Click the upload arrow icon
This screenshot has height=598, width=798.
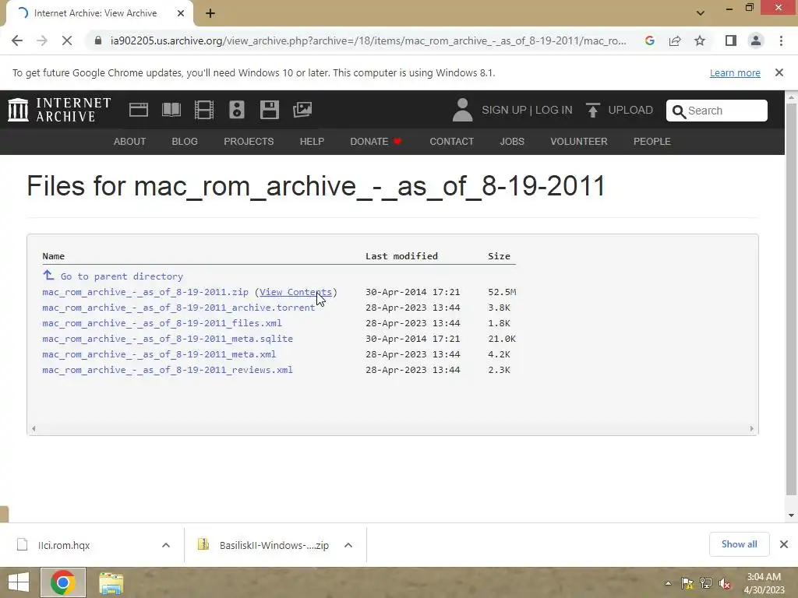point(592,110)
